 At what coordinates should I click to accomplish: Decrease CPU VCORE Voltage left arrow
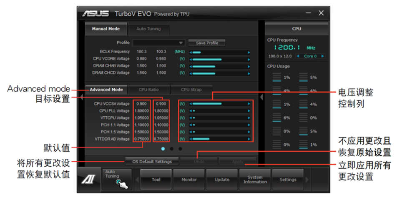191,60
